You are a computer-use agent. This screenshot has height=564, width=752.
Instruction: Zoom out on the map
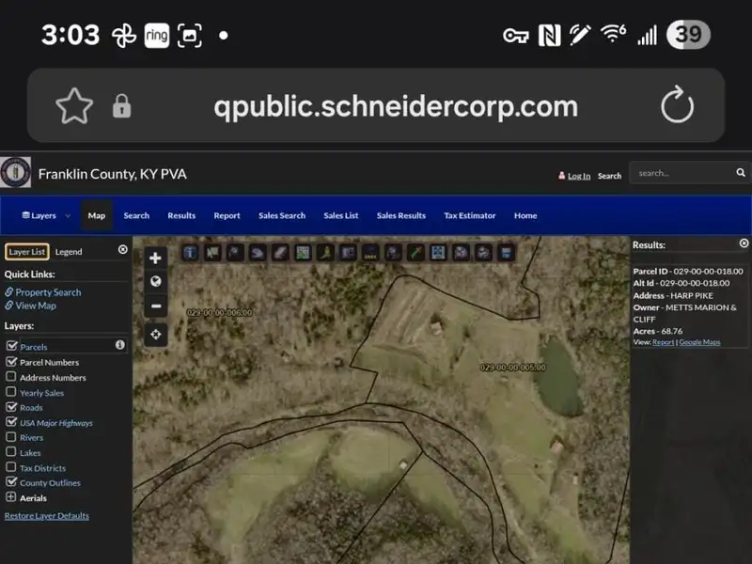(x=156, y=305)
